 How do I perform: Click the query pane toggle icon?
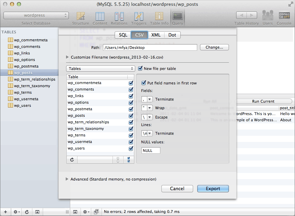(x=75, y=212)
